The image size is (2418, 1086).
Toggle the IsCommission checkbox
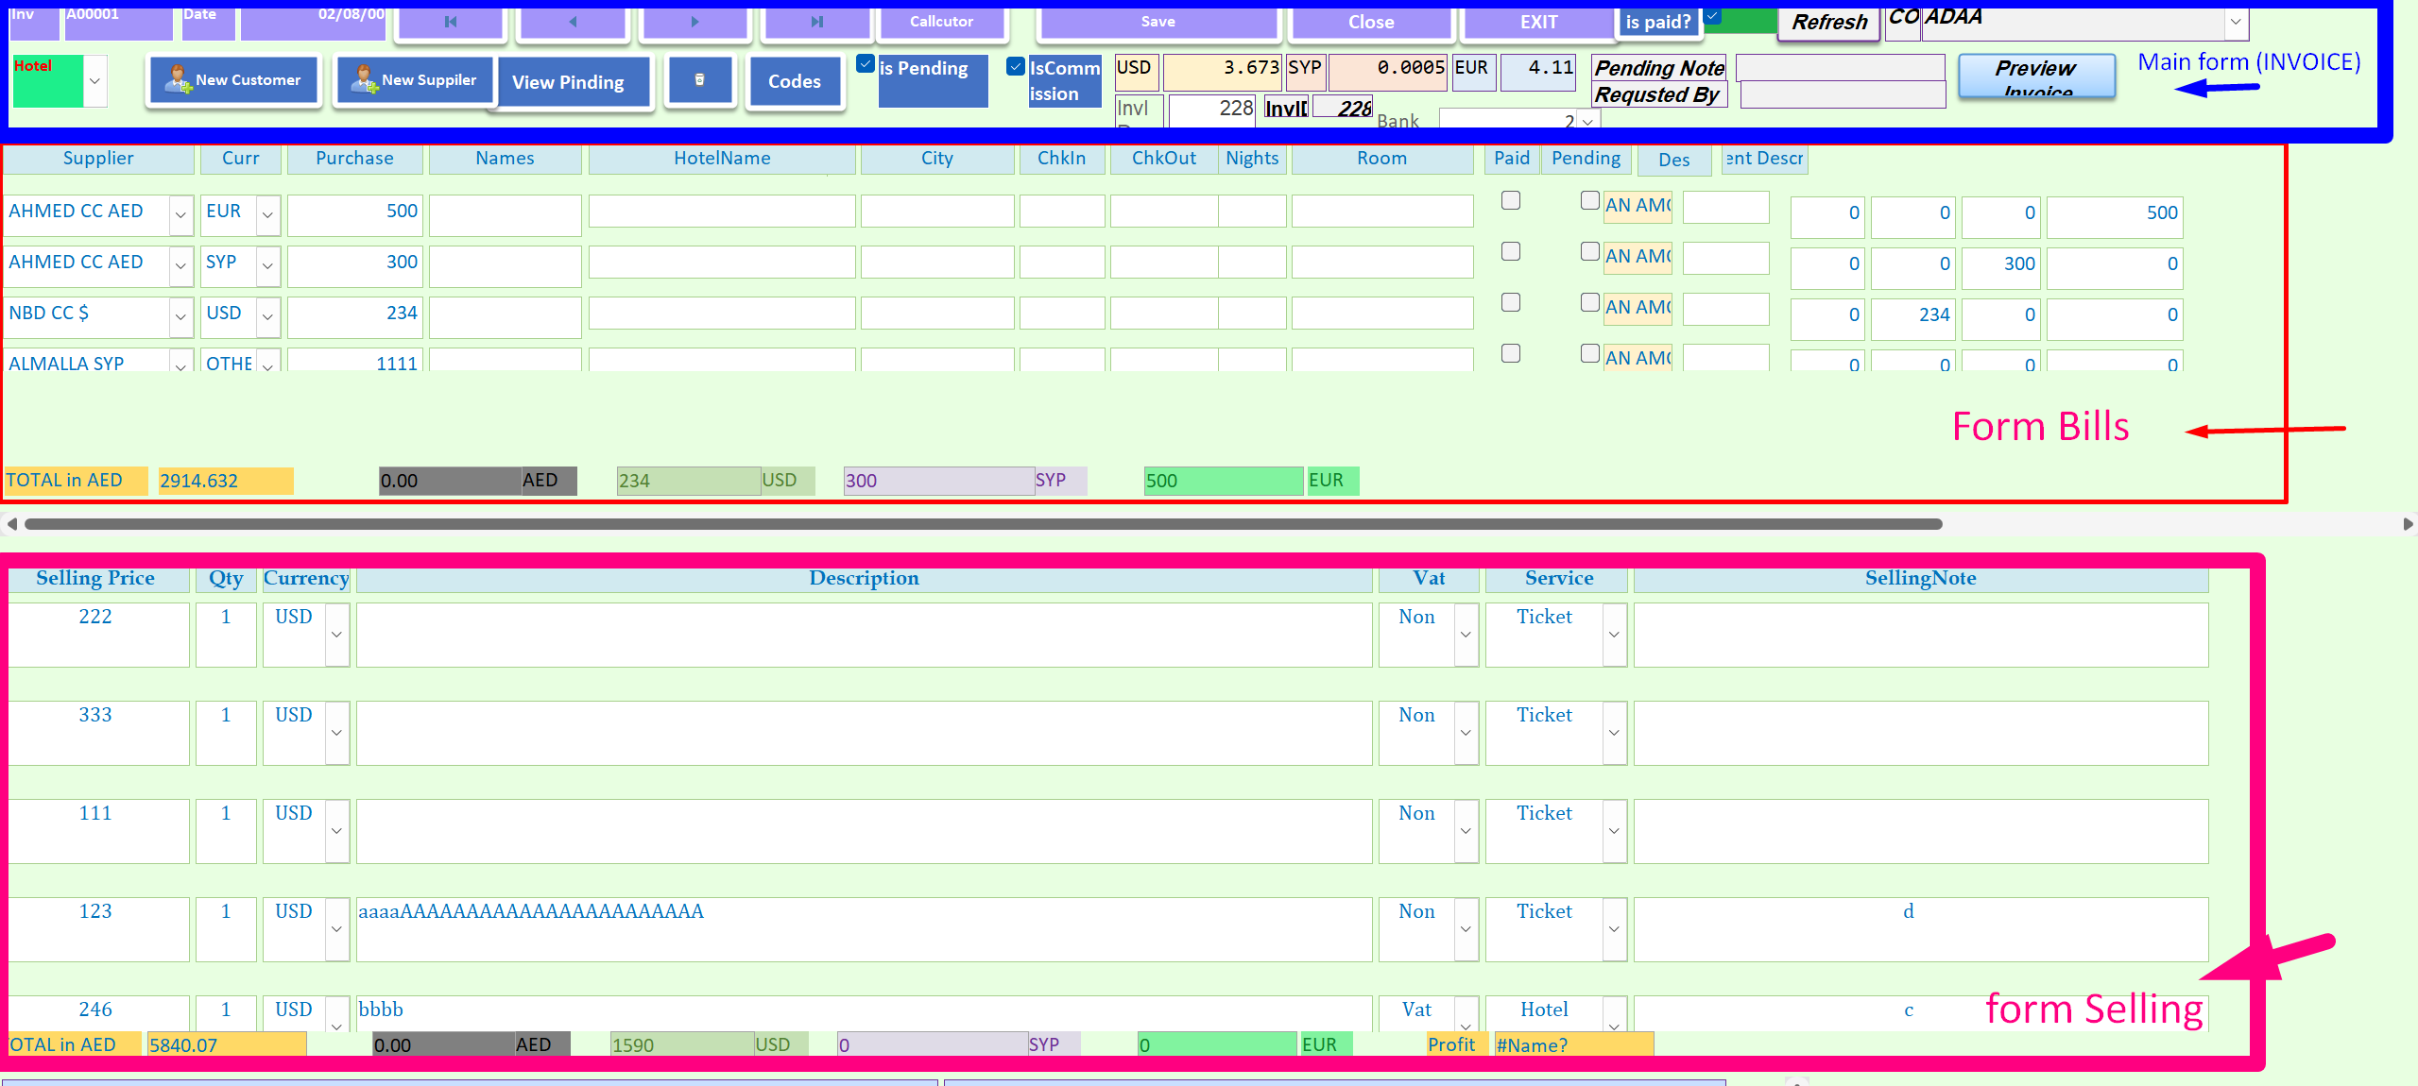(x=1015, y=66)
